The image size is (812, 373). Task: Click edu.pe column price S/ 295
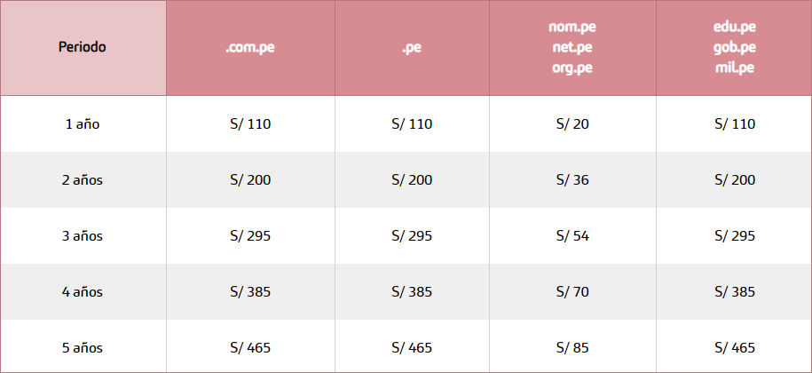coord(734,236)
